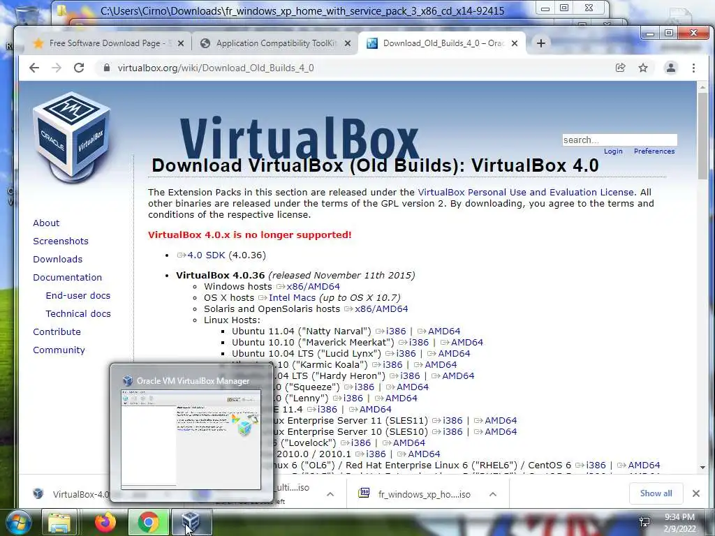Go to Downloads in sidebar
The height and width of the screenshot is (536, 715).
tap(57, 260)
